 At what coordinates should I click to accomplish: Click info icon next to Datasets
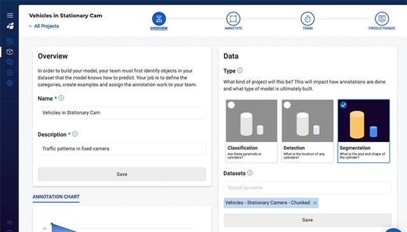click(x=250, y=173)
